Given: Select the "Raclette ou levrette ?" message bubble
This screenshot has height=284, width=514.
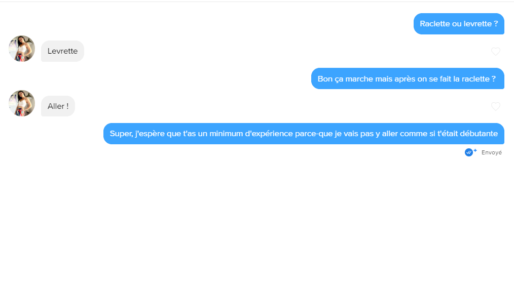Looking at the screenshot, I should pos(459,24).
